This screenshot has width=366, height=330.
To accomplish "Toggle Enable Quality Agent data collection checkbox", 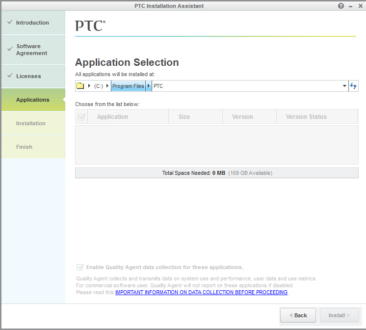I will pos(80,267).
